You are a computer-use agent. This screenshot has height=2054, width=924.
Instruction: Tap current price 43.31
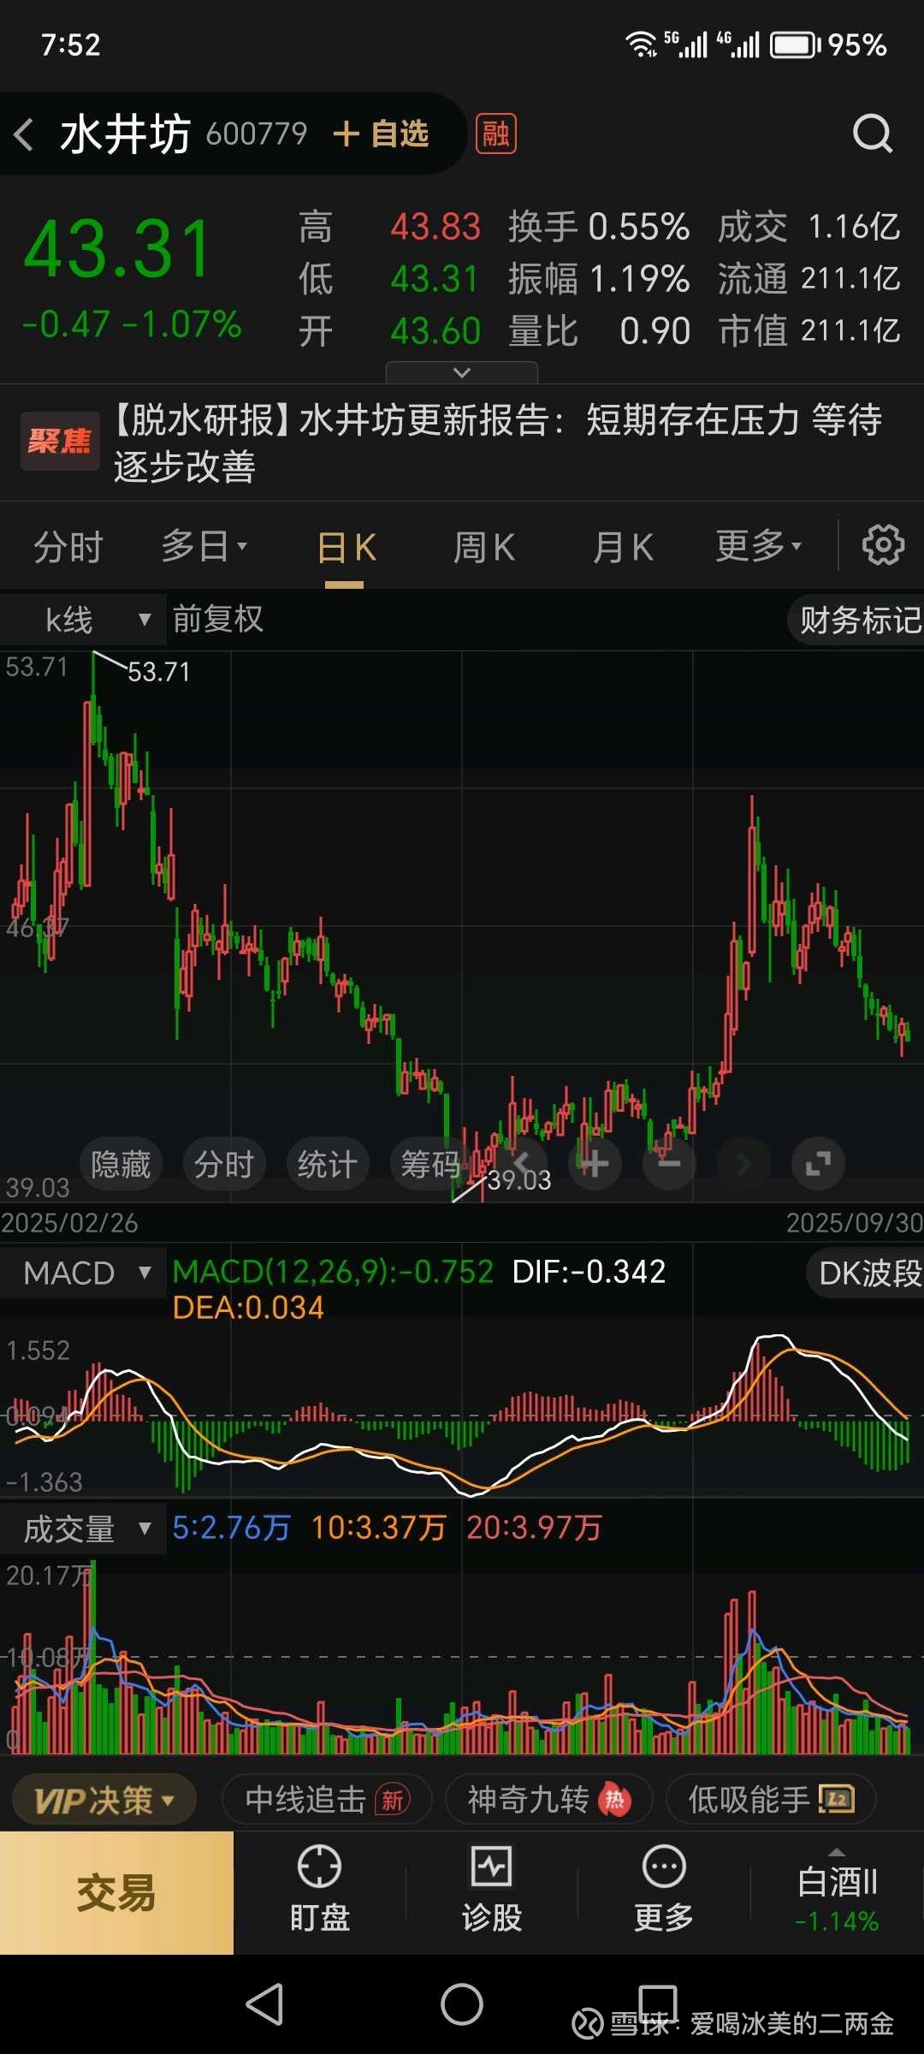[117, 250]
